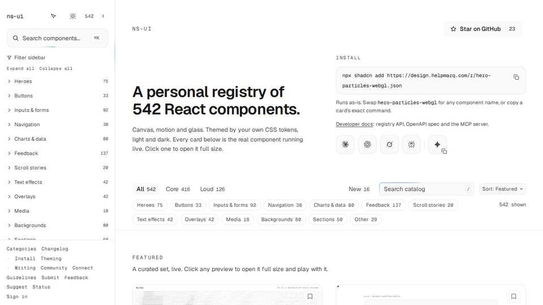Viewport: 543px width, 305px height.
Task: Expand Charts & data in sidebar
Action: pos(58,139)
